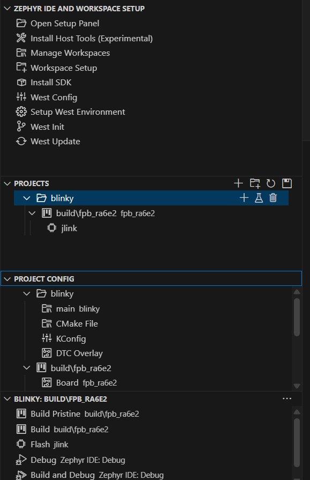
Task: Click the Project Config scrollbar down arrow
Action: [297, 386]
